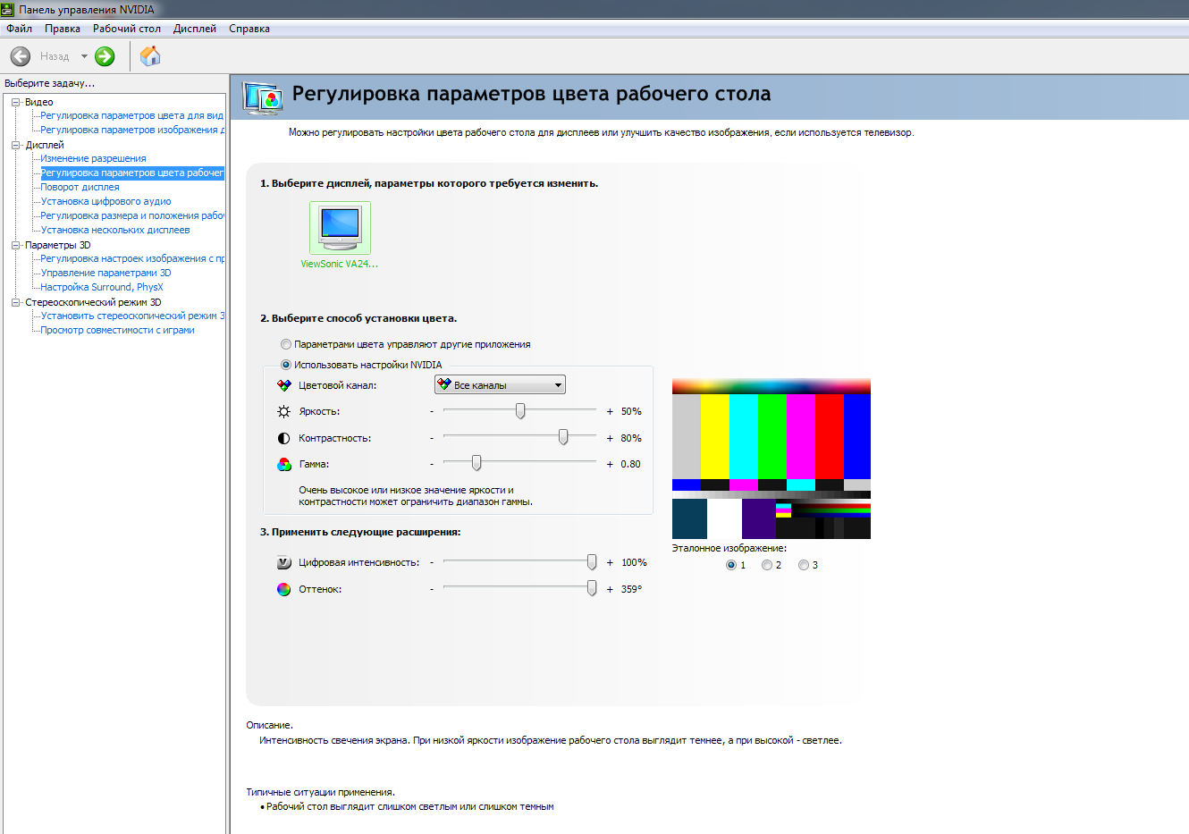1189x834 pixels.
Task: Collapse the Стереоскопический режим 3D tree node
Action: [x=15, y=302]
